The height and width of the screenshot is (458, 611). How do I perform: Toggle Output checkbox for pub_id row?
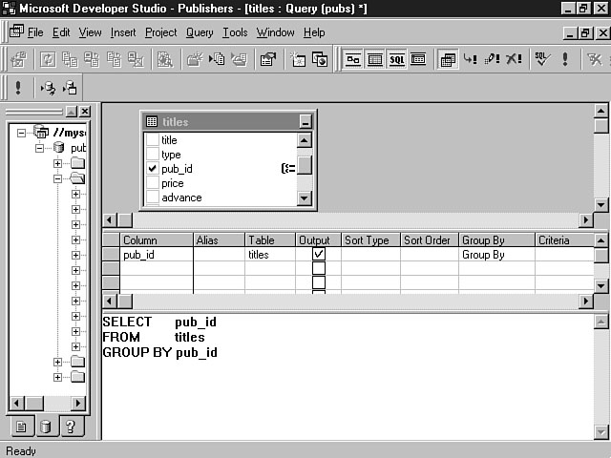(319, 255)
